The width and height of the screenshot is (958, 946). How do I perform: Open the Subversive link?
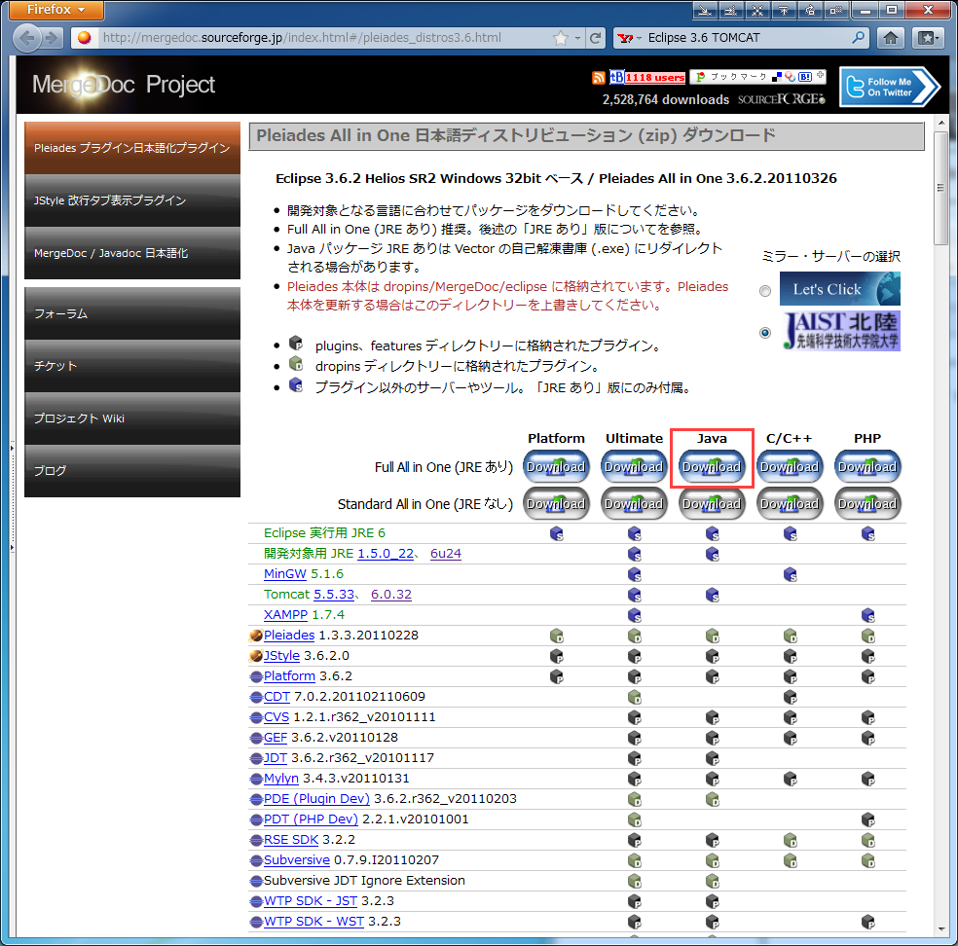pyautogui.click(x=297, y=860)
